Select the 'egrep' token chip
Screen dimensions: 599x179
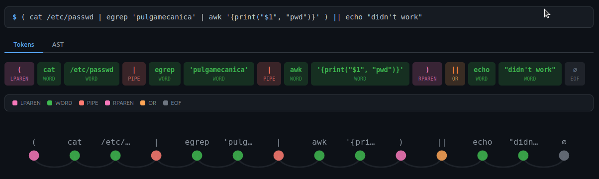click(165, 74)
